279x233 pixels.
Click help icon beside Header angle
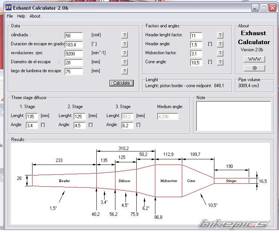(x=220, y=44)
